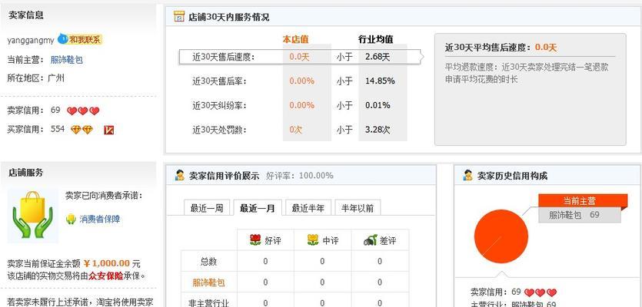Click the 总数 row label
The height and width of the screenshot is (307, 642).
click(209, 262)
